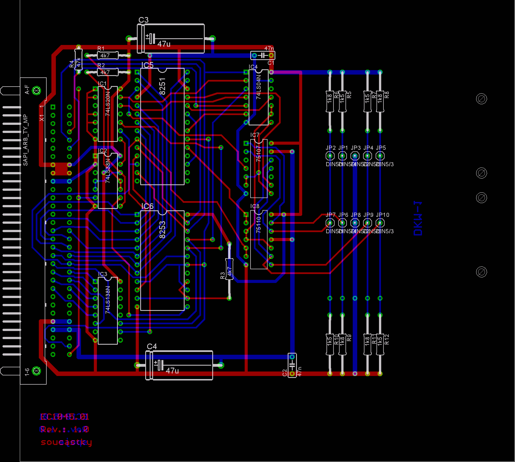Image resolution: width=515 pixels, height=462 pixels.
Task: Select the 74LS20N chip IC1
Action: pos(108,114)
